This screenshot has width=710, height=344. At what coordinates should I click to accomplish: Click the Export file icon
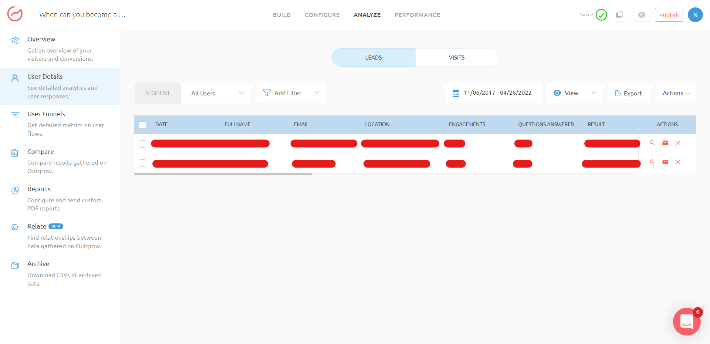pyautogui.click(x=618, y=93)
